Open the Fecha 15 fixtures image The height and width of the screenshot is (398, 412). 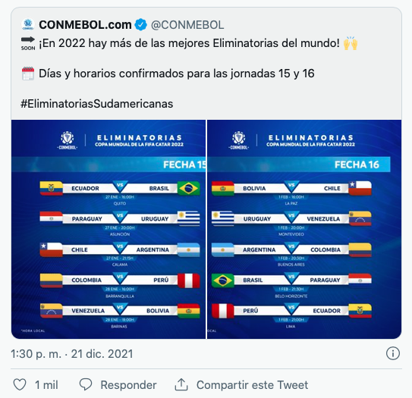click(109, 229)
